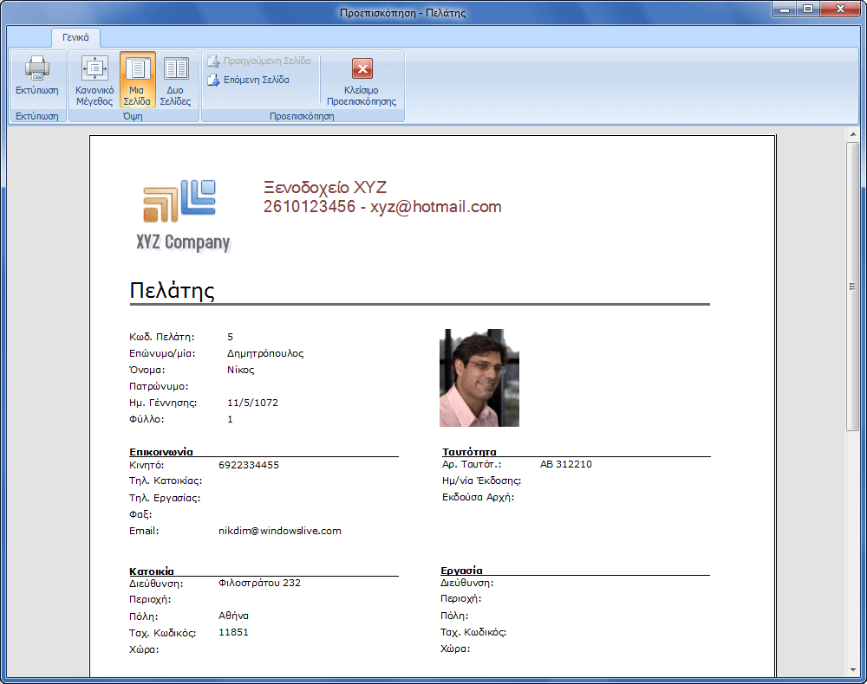This screenshot has height=684, width=867.
Task: Click the vertical scrollbar thumb
Action: pos(853,286)
